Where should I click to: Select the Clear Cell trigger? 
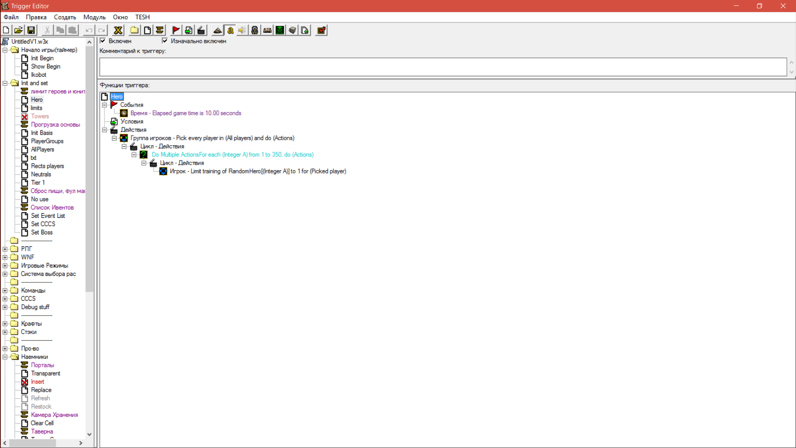click(x=42, y=423)
